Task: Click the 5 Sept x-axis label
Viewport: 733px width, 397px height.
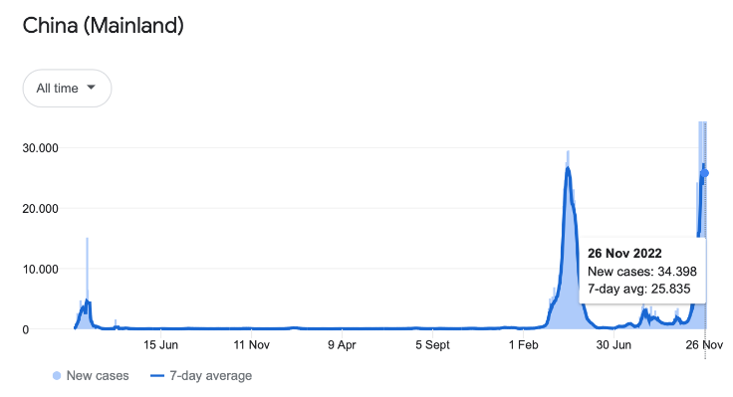Action: (x=432, y=345)
